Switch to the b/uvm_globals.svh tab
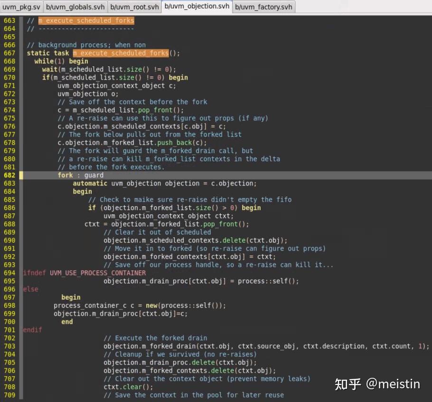Image resolution: width=432 pixels, height=402 pixels. (75, 7)
